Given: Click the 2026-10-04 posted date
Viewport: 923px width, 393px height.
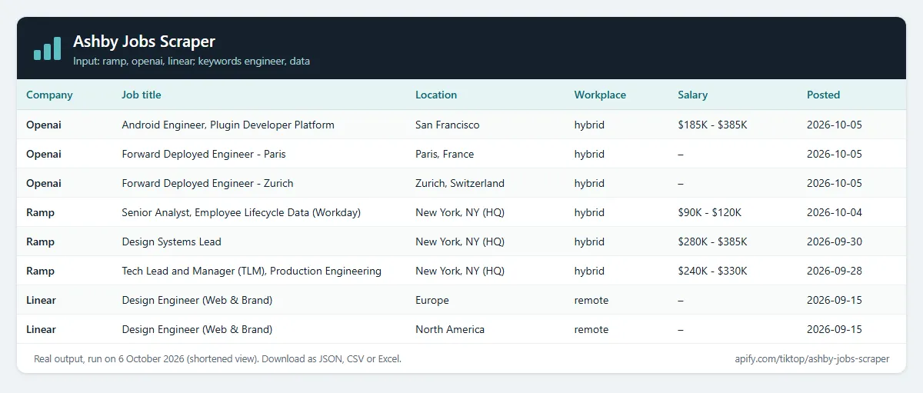Looking at the screenshot, I should 835,212.
